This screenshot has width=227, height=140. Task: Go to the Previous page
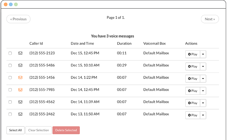pos(18,19)
